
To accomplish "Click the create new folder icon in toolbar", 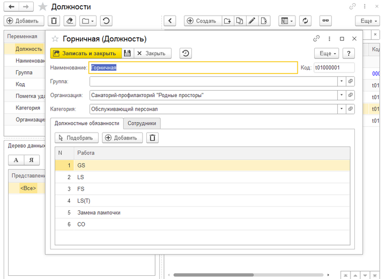I will coord(227,21).
